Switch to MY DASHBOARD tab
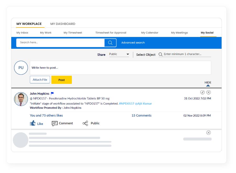 pyautogui.click(x=63, y=24)
